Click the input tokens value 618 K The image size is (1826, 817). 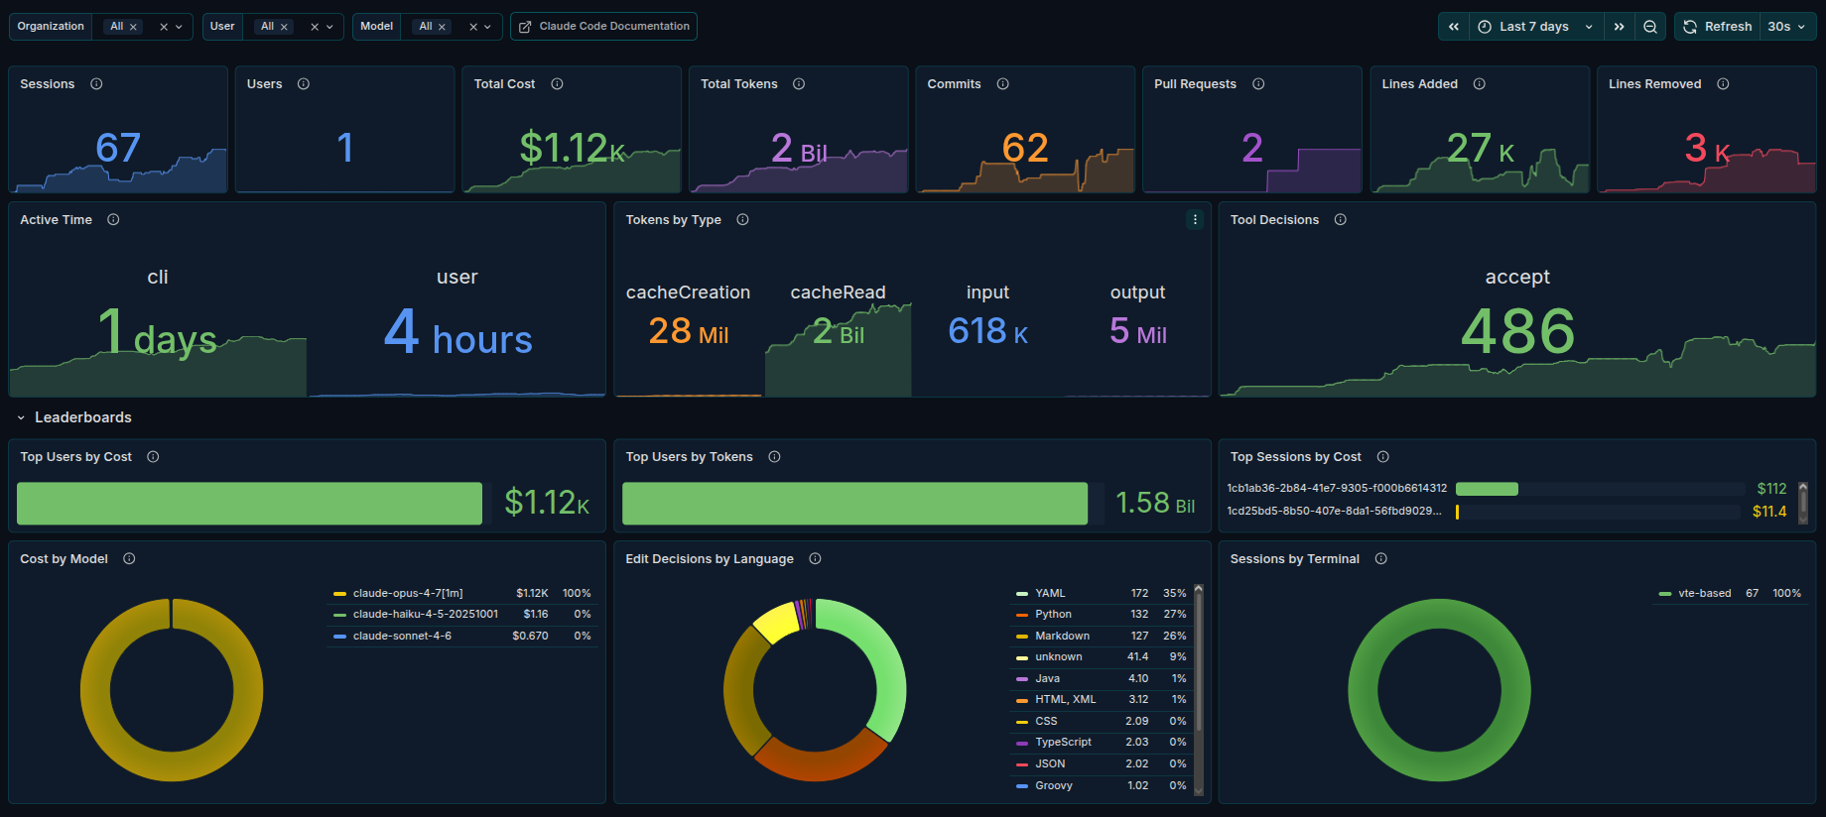(x=987, y=331)
